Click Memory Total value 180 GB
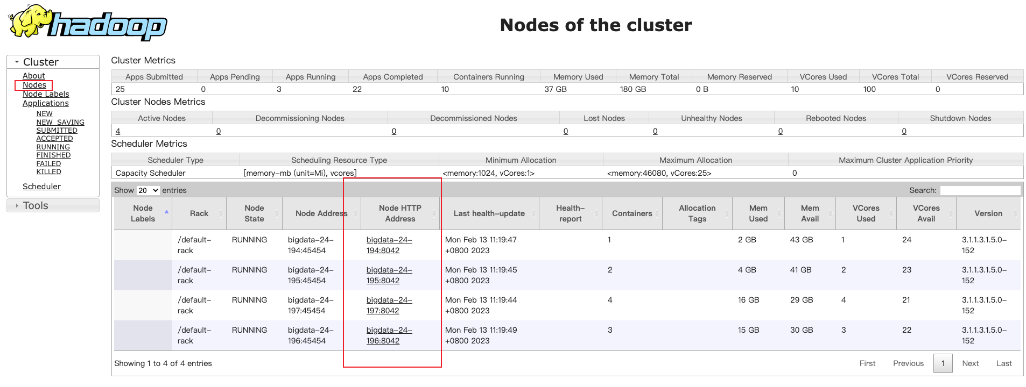Screen dimensions: 1026x387 coord(633,89)
